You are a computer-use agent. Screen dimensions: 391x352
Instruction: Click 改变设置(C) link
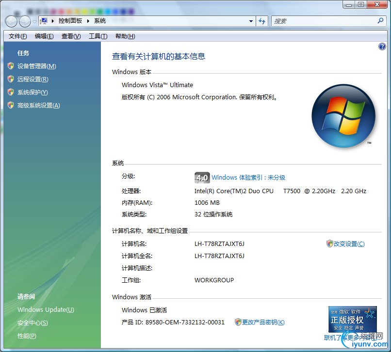tap(349, 244)
